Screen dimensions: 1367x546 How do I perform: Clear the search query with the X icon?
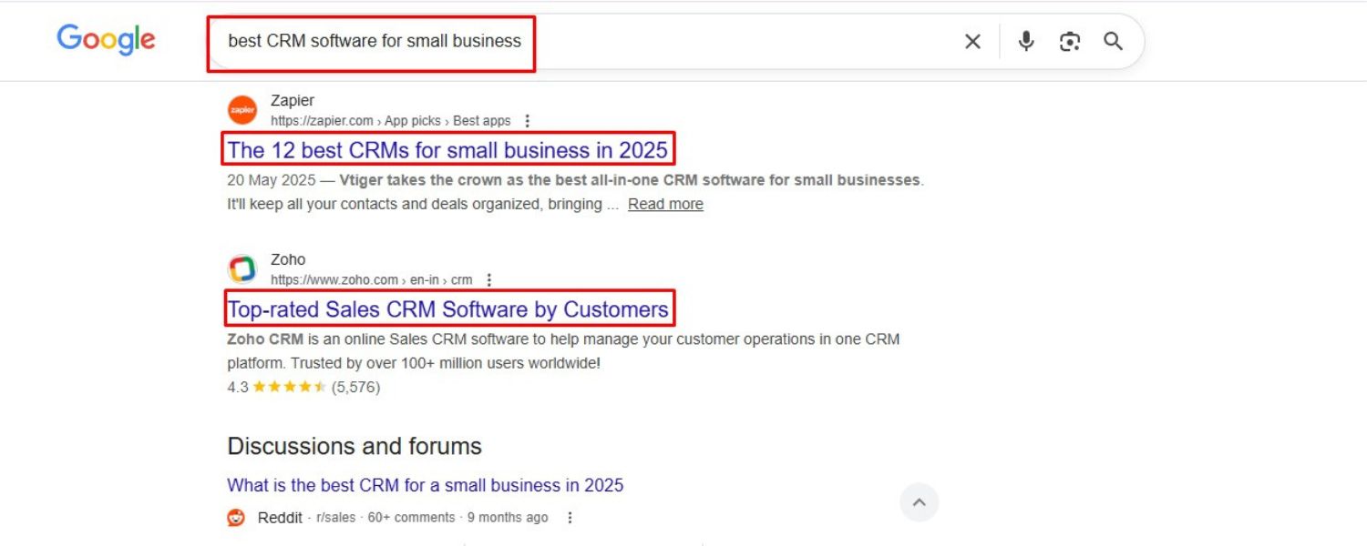(x=972, y=41)
